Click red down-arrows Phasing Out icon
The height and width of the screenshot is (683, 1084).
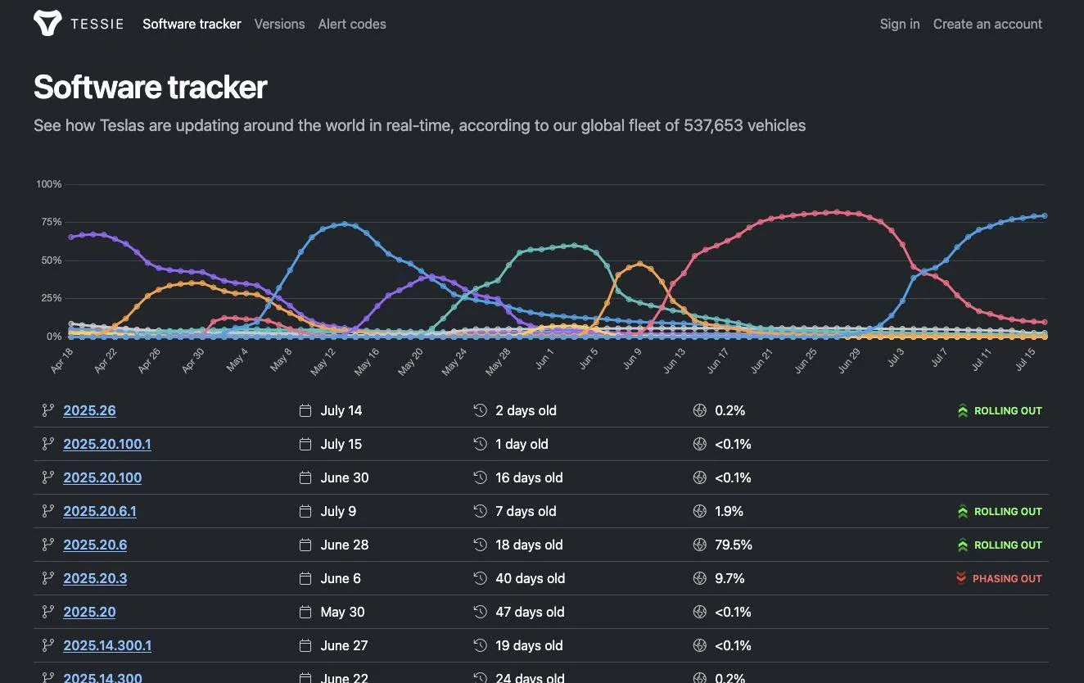[961, 578]
